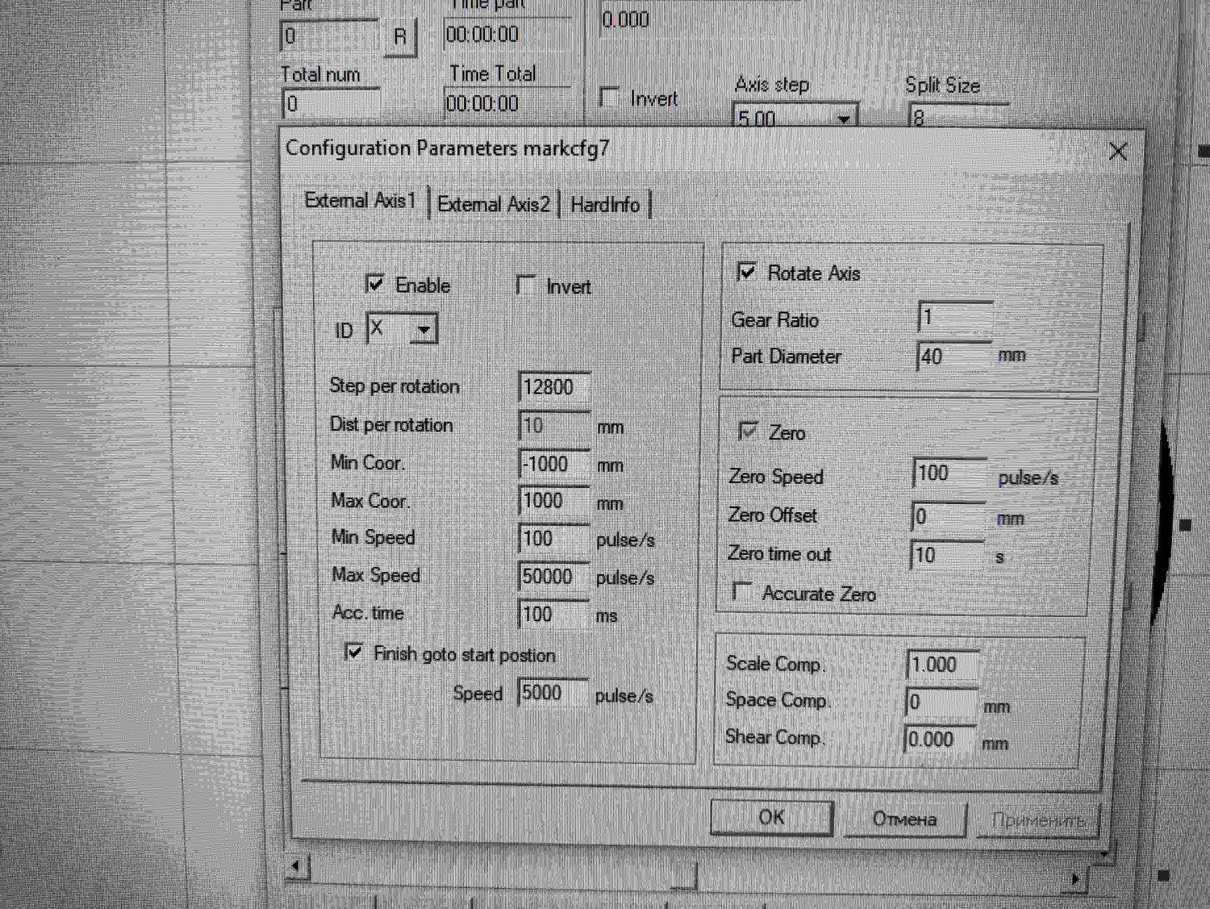
Task: Open the axis ID dropdown
Action: [x=423, y=330]
